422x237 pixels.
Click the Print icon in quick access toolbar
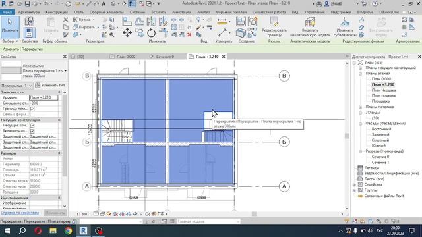69,4
